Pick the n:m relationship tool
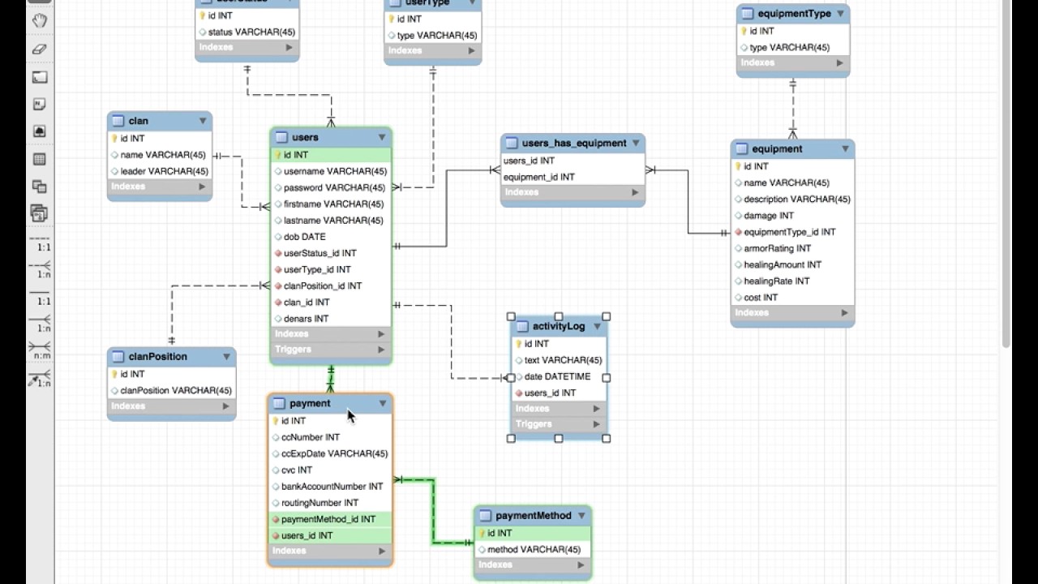The width and height of the screenshot is (1038, 584). [41, 352]
